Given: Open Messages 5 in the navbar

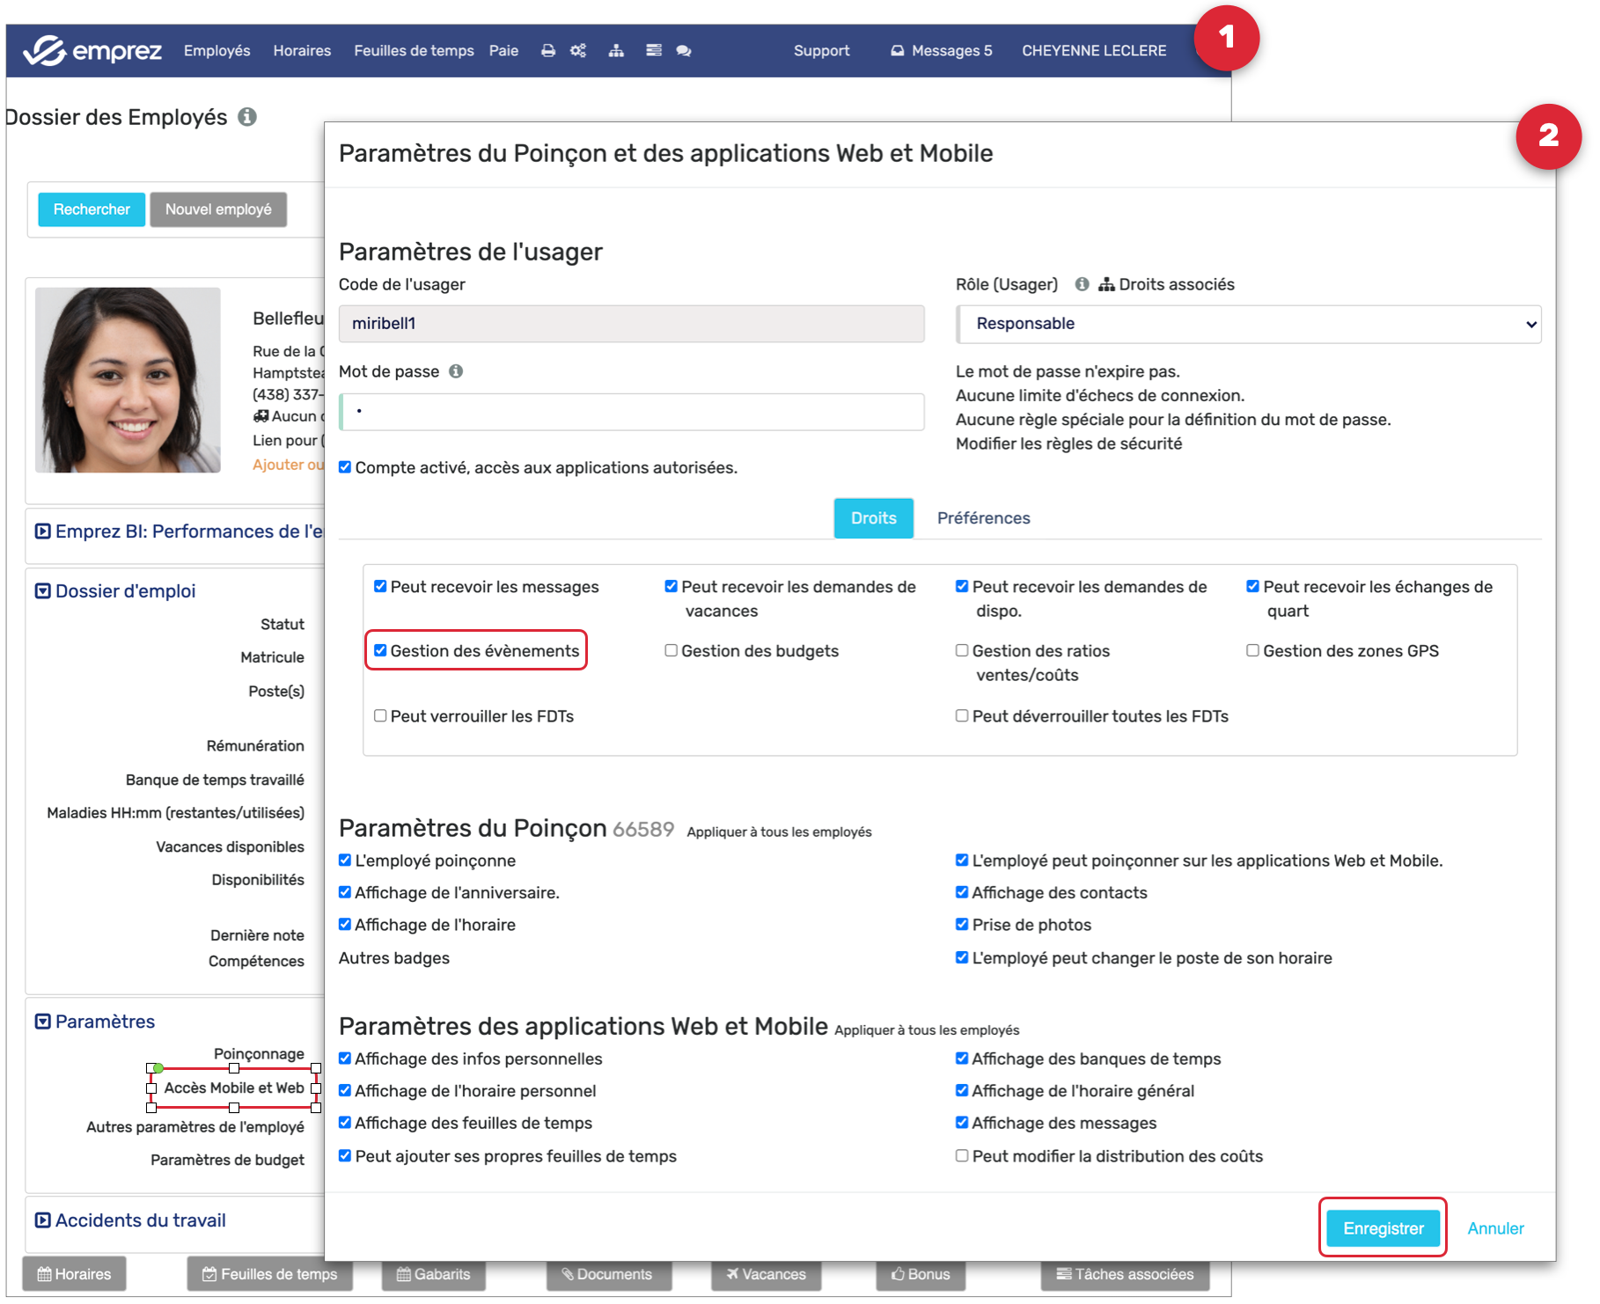Looking at the screenshot, I should point(941,51).
